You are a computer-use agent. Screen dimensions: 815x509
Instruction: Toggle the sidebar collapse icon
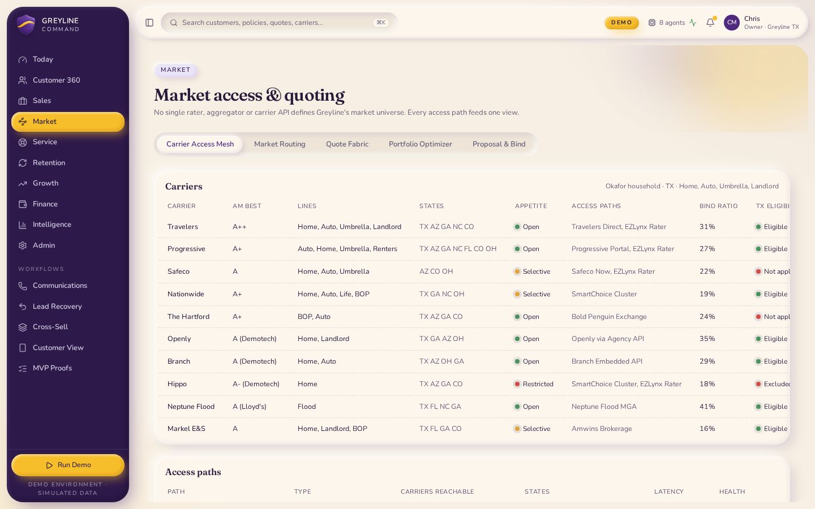pyautogui.click(x=149, y=23)
